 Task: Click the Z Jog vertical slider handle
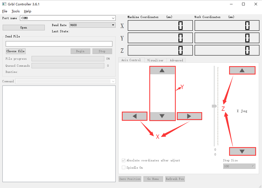[x=214, y=106]
